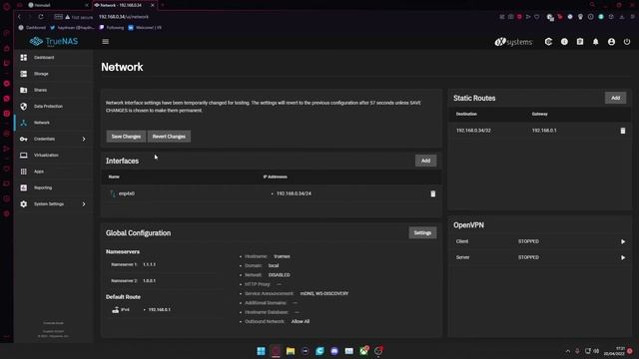Screen dimensions: 639x359
Task: Click the browser address bar URL
Action: [124, 17]
